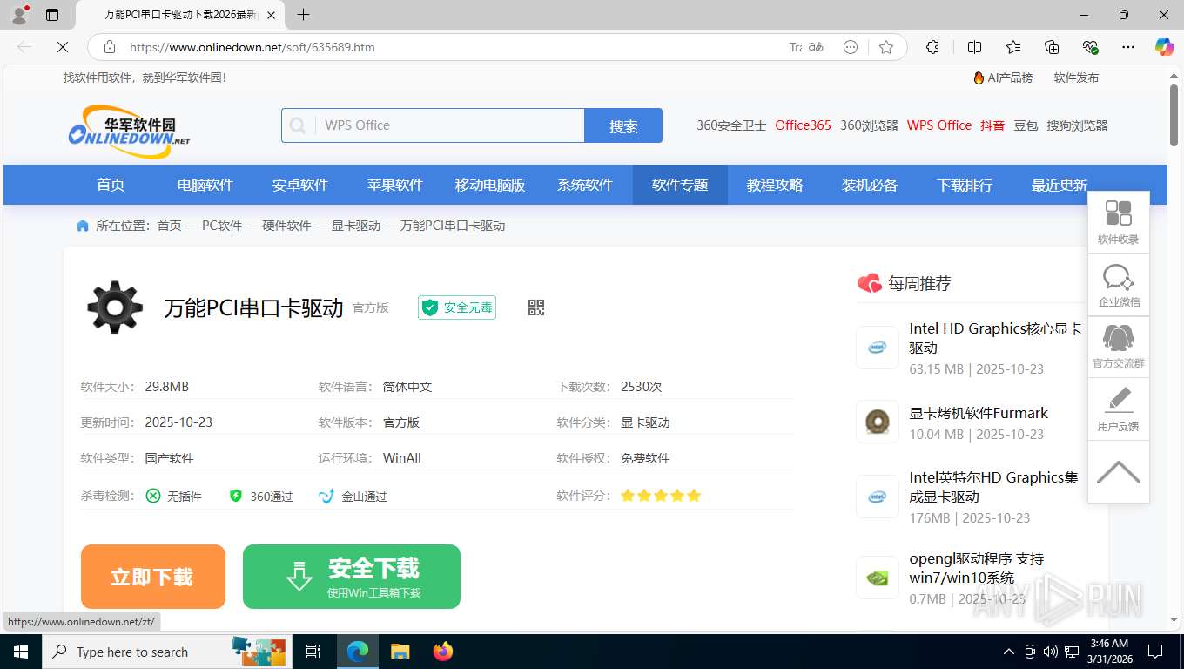Click the chat bubble icon in address bar
The image size is (1184, 669).
pyautogui.click(x=851, y=47)
